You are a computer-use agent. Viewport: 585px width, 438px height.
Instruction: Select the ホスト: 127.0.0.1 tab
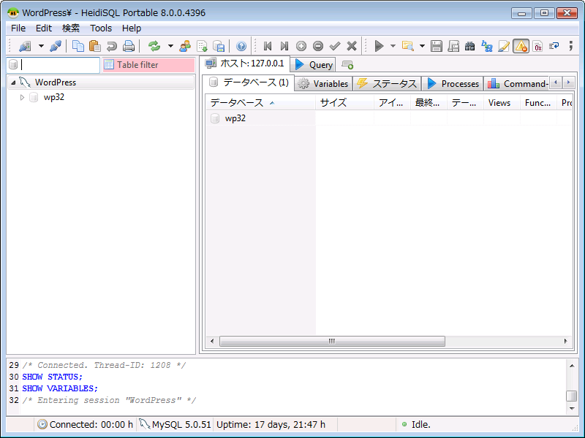click(245, 64)
